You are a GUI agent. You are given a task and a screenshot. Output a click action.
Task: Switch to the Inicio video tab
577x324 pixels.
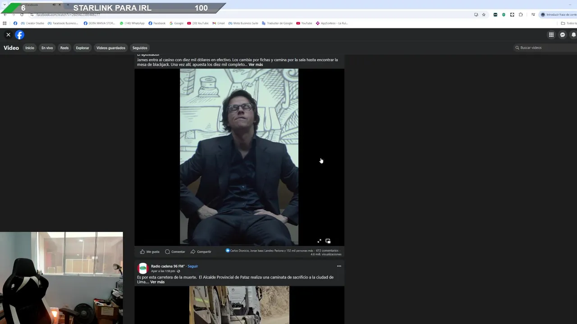[30, 48]
